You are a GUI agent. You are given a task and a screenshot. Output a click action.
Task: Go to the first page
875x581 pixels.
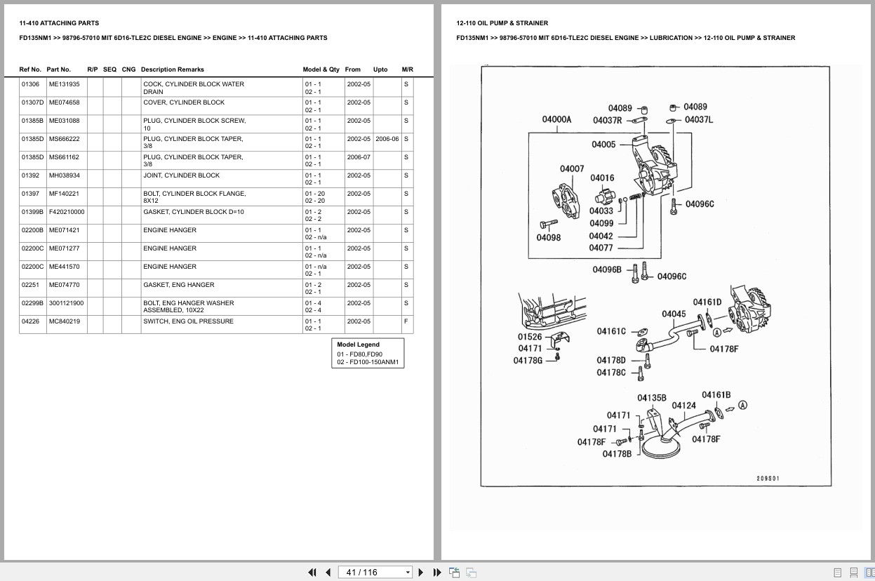click(312, 573)
